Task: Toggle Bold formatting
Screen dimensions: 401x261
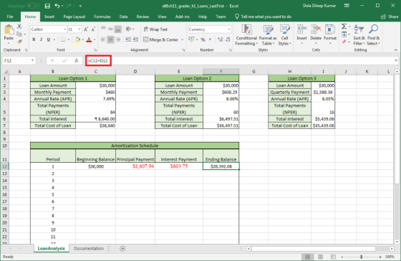Action: pyautogui.click(x=34, y=39)
